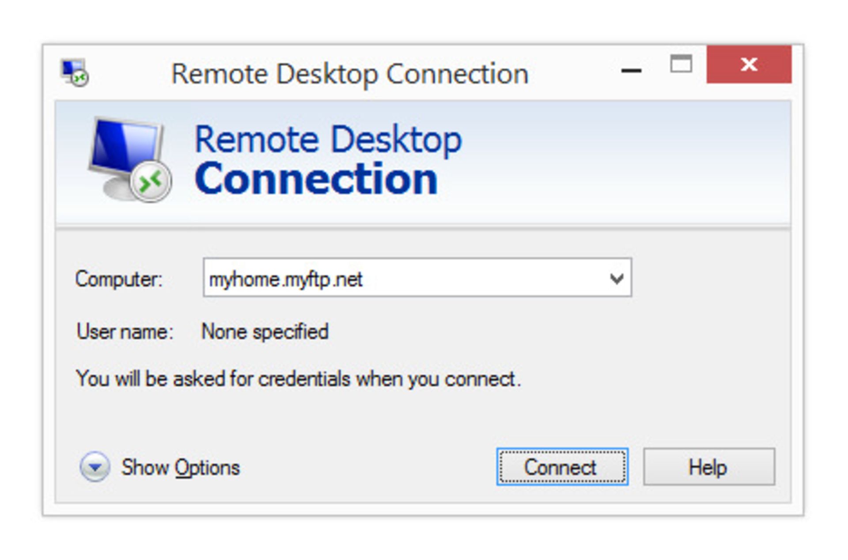
Task: Close the Remote Desktop Connection window
Action: (x=749, y=64)
